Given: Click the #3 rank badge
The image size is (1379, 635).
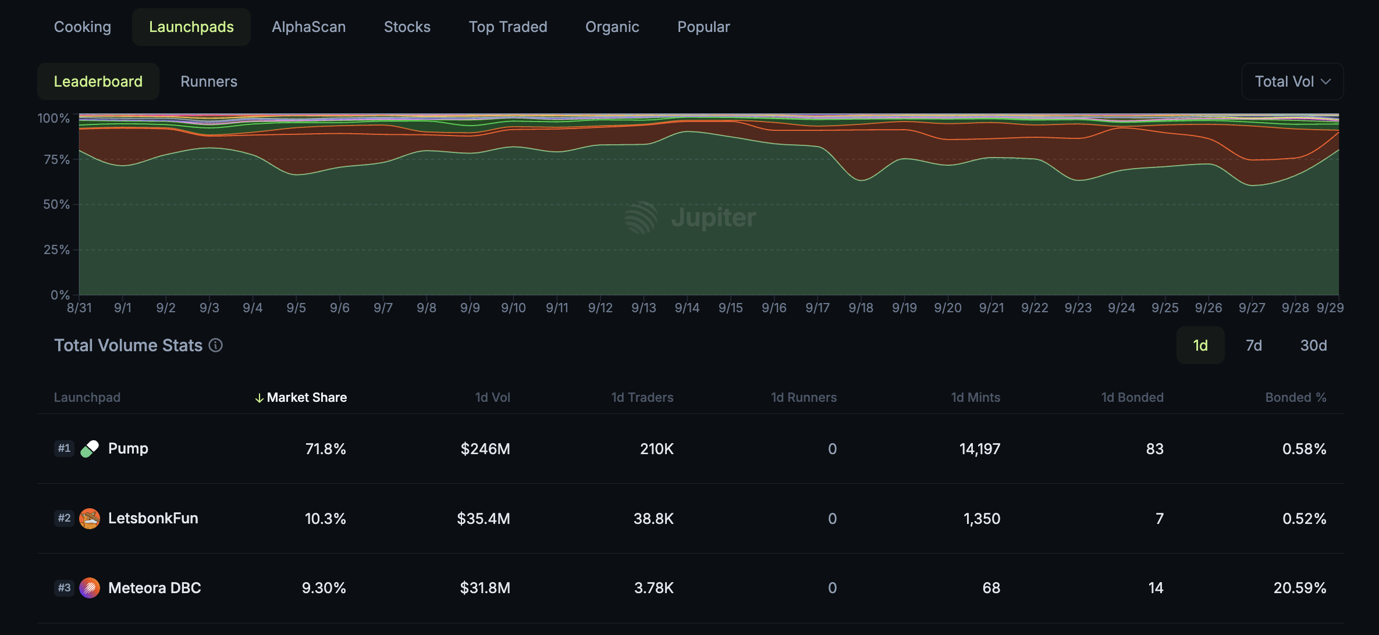Looking at the screenshot, I should [64, 588].
